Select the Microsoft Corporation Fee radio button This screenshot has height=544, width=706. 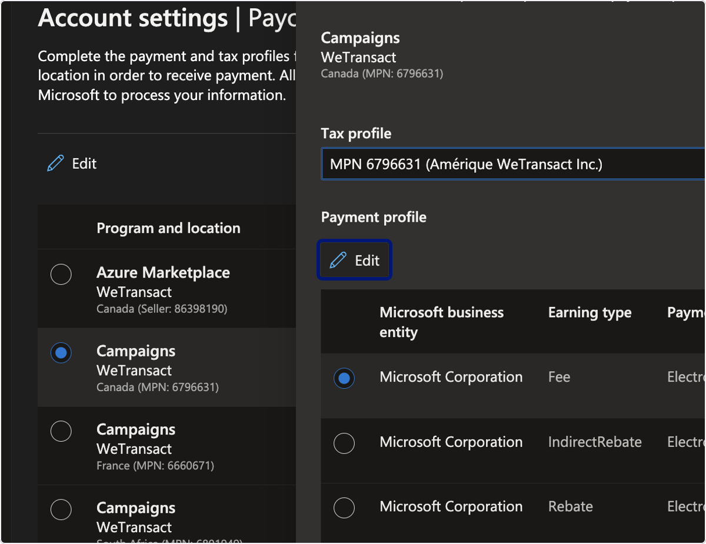tap(344, 378)
